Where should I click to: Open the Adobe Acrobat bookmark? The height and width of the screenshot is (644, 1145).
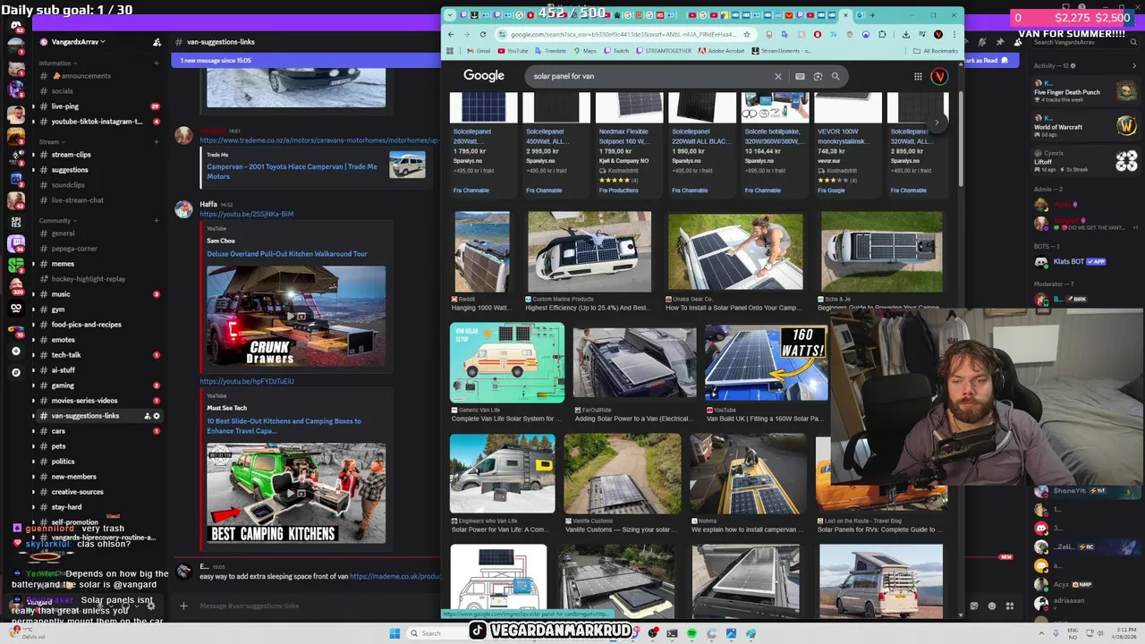click(723, 51)
